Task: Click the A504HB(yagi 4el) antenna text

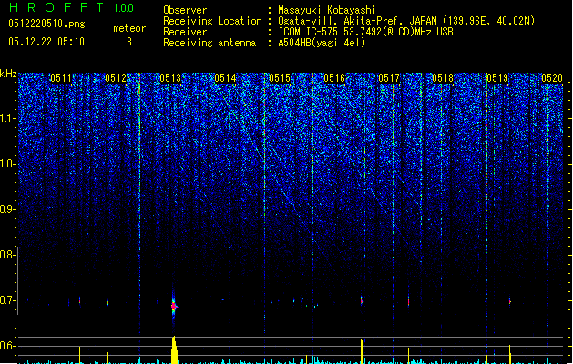Action: (x=322, y=43)
